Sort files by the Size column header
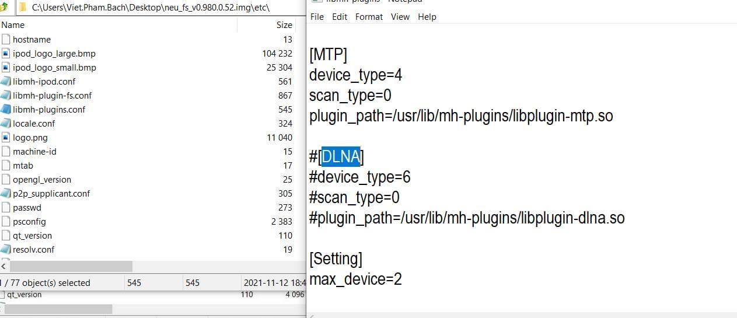Image resolution: width=737 pixels, height=318 pixels. click(284, 25)
